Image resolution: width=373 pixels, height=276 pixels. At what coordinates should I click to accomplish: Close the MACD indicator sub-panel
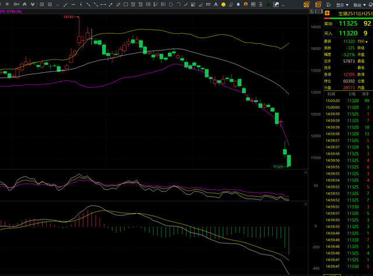(x=304, y=204)
